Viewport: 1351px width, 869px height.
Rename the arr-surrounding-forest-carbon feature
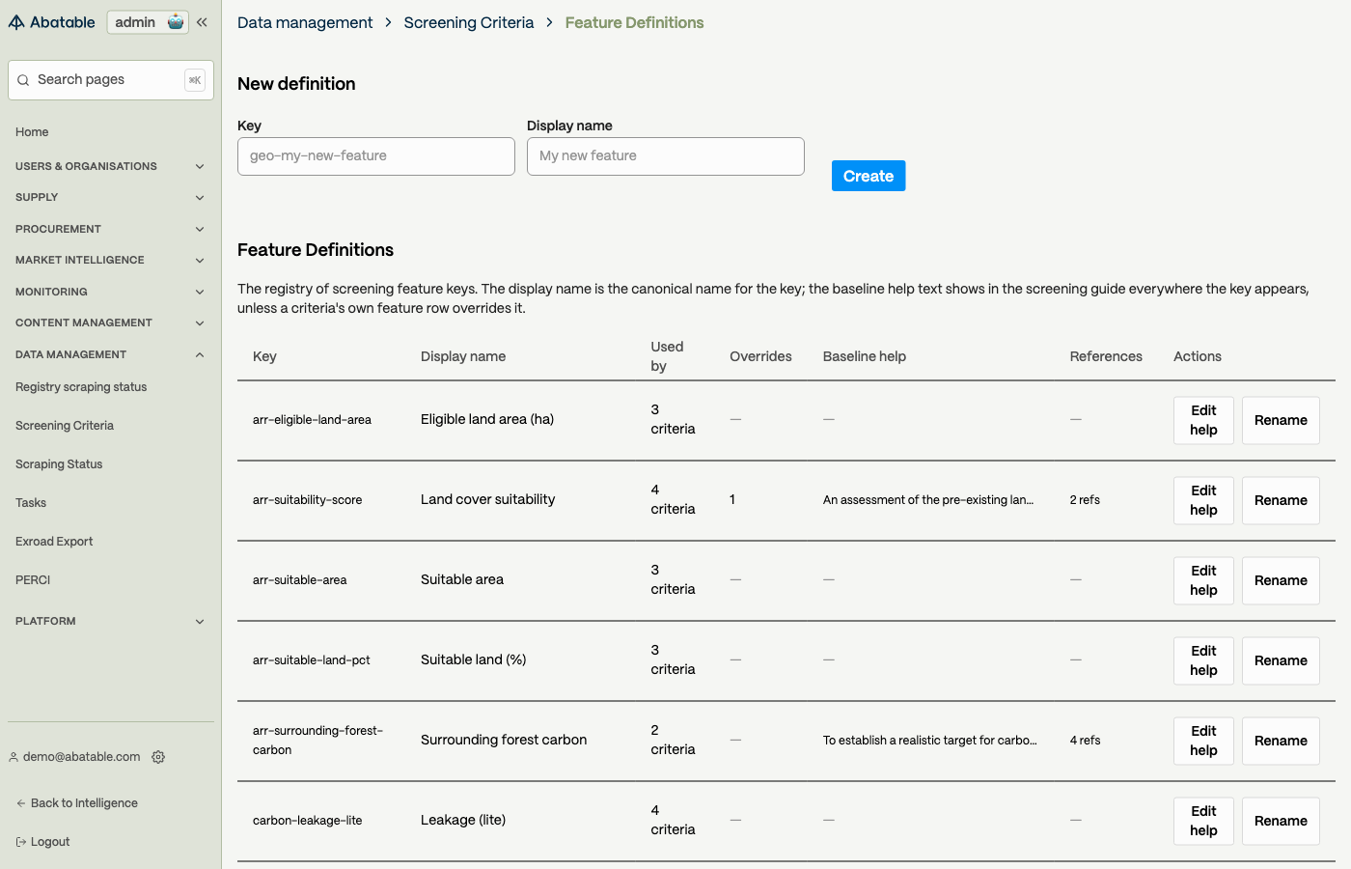coord(1281,741)
